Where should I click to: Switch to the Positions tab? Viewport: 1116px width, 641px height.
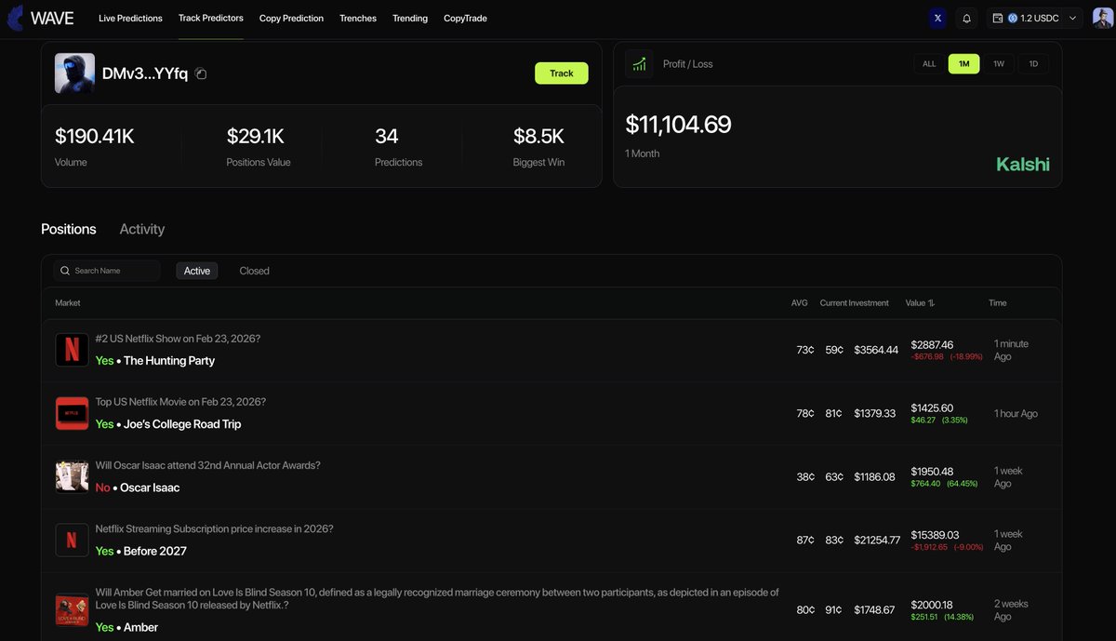pos(69,229)
